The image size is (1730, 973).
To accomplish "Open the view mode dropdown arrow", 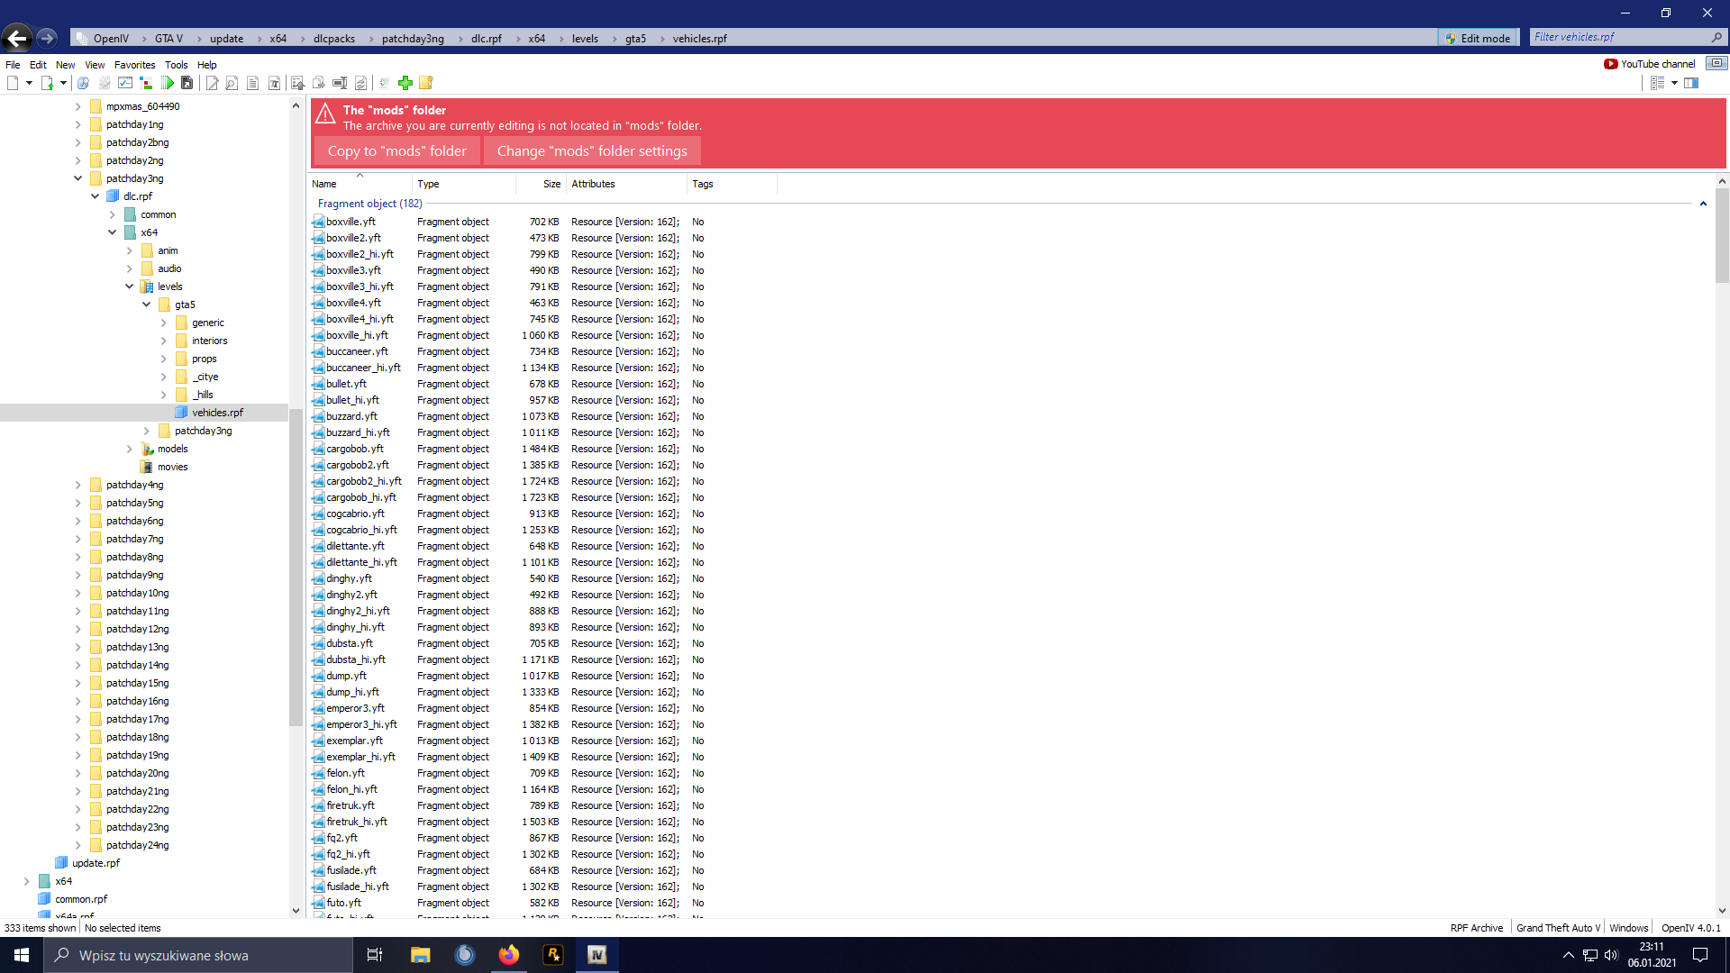I will pos(1674,83).
